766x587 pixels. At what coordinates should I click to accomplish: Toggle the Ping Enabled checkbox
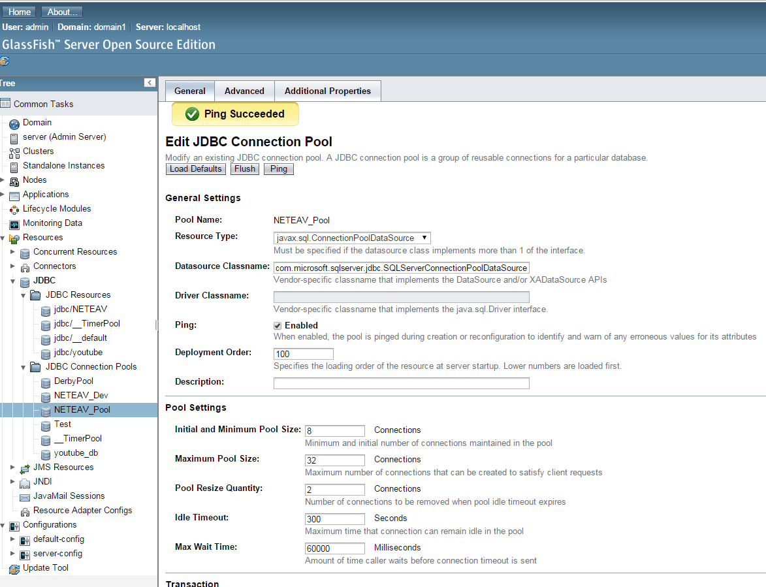pos(278,326)
